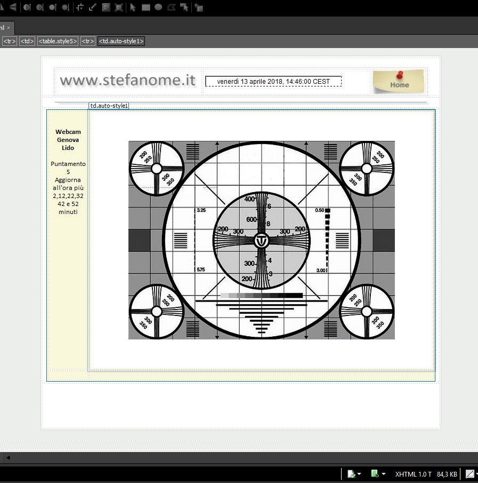The height and width of the screenshot is (483, 478).
Task: Select the Crop picture tool
Action: pos(80,7)
